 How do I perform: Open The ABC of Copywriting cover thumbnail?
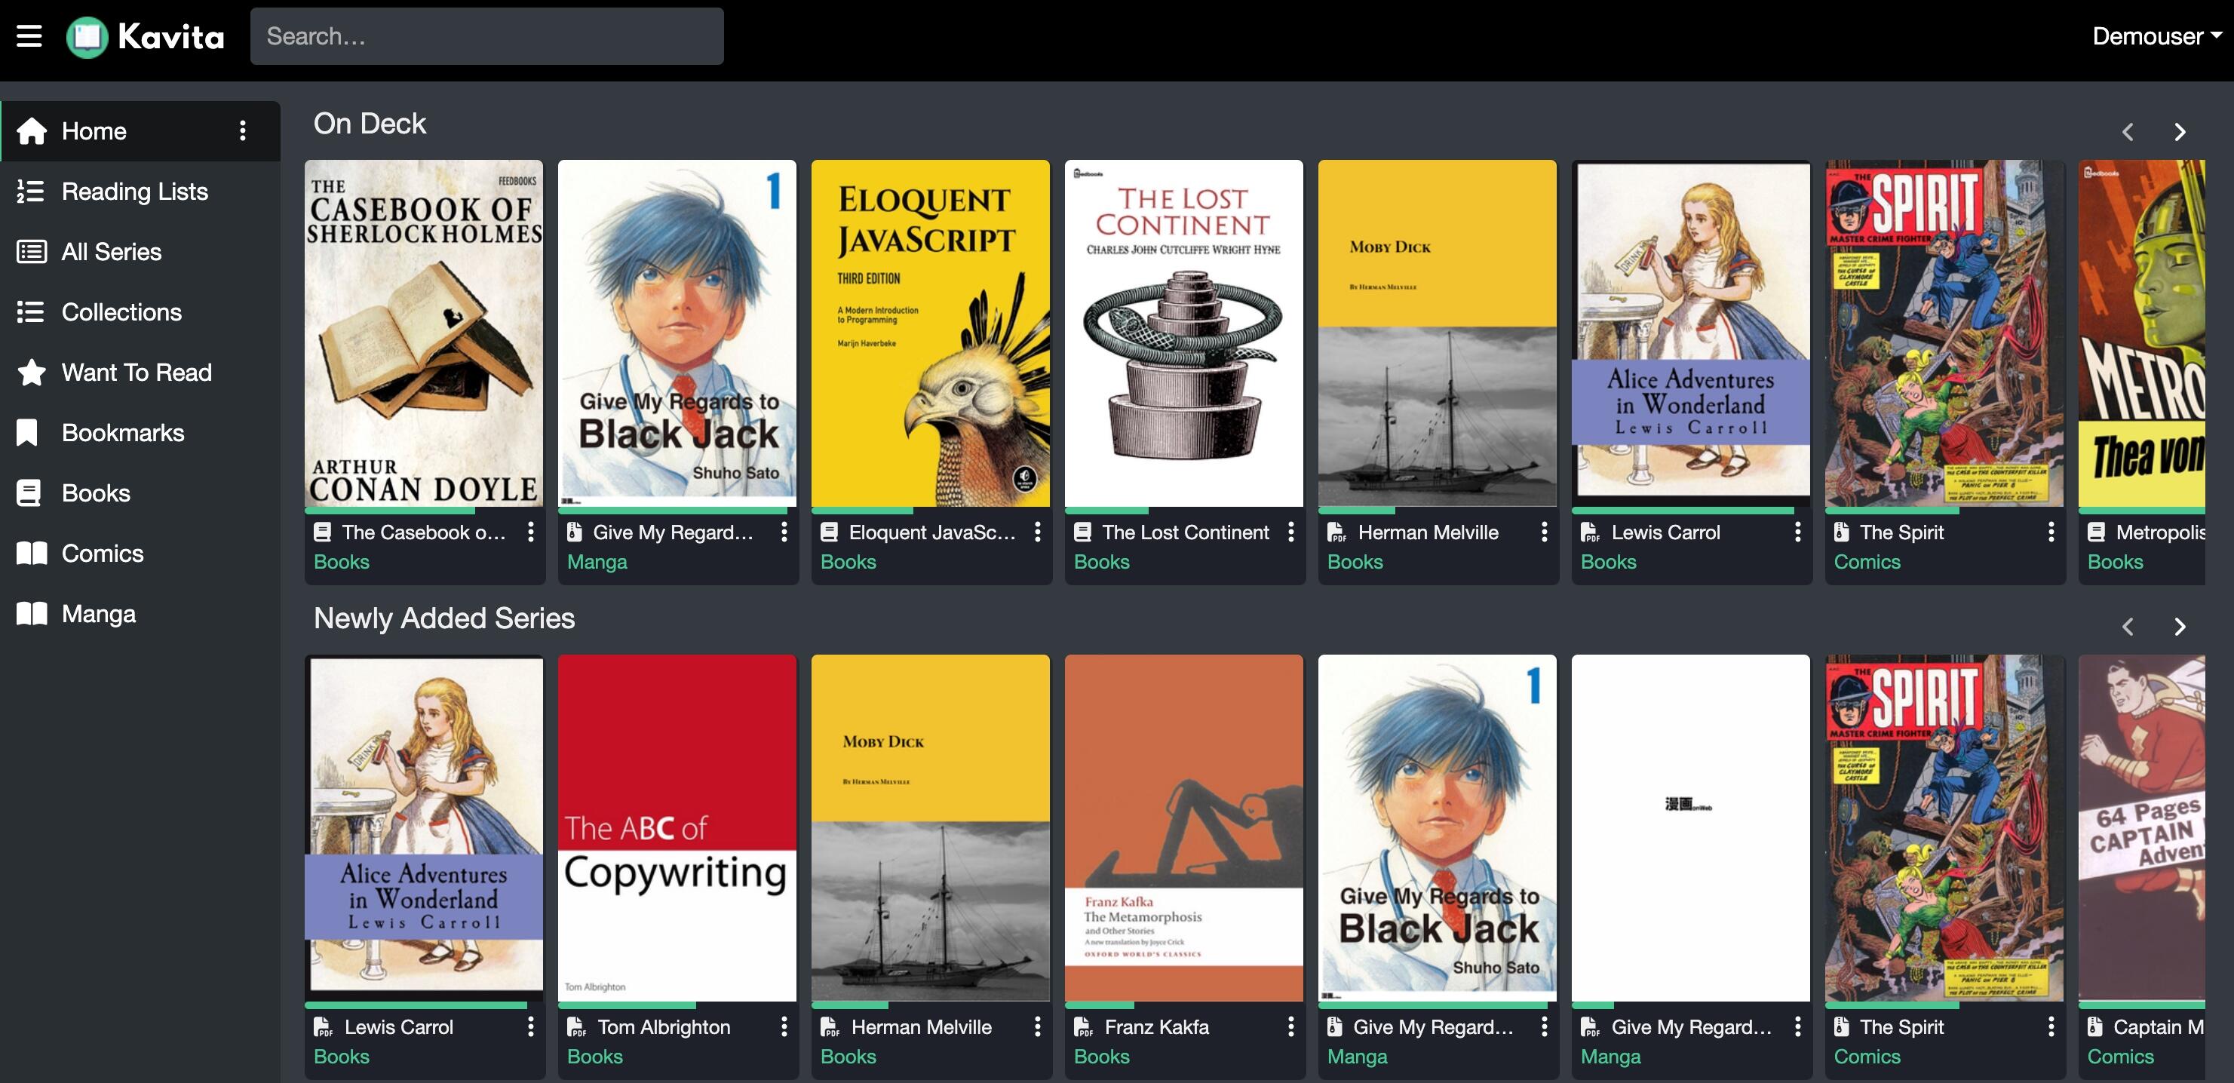(x=677, y=828)
